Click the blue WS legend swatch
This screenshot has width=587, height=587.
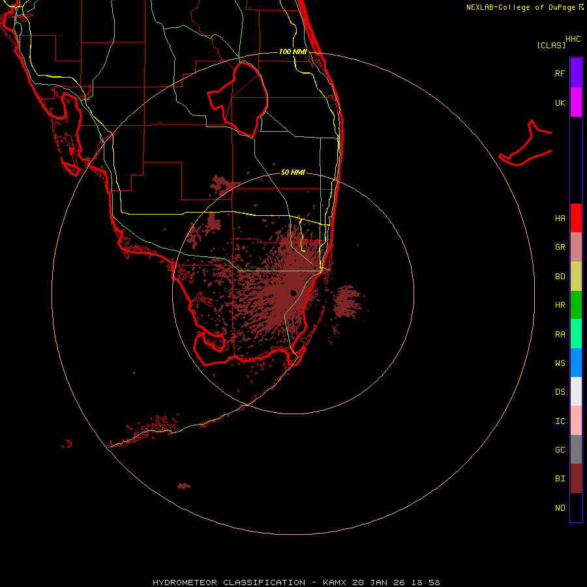tap(576, 363)
